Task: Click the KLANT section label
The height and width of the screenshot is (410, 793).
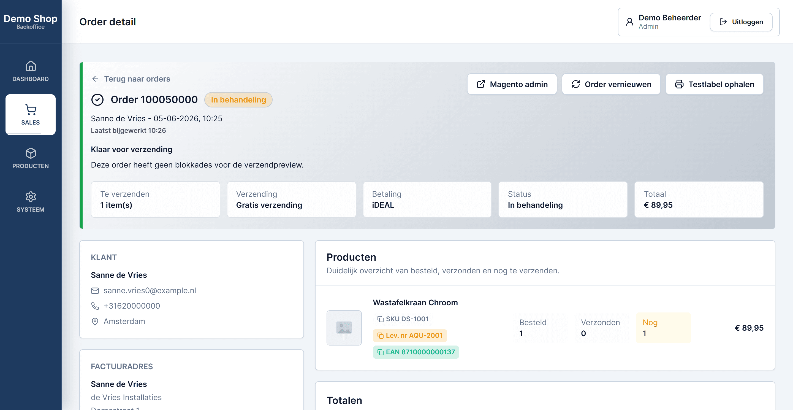Action: tap(104, 258)
